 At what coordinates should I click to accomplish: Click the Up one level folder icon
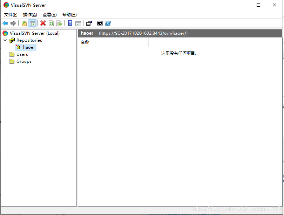point(24,23)
